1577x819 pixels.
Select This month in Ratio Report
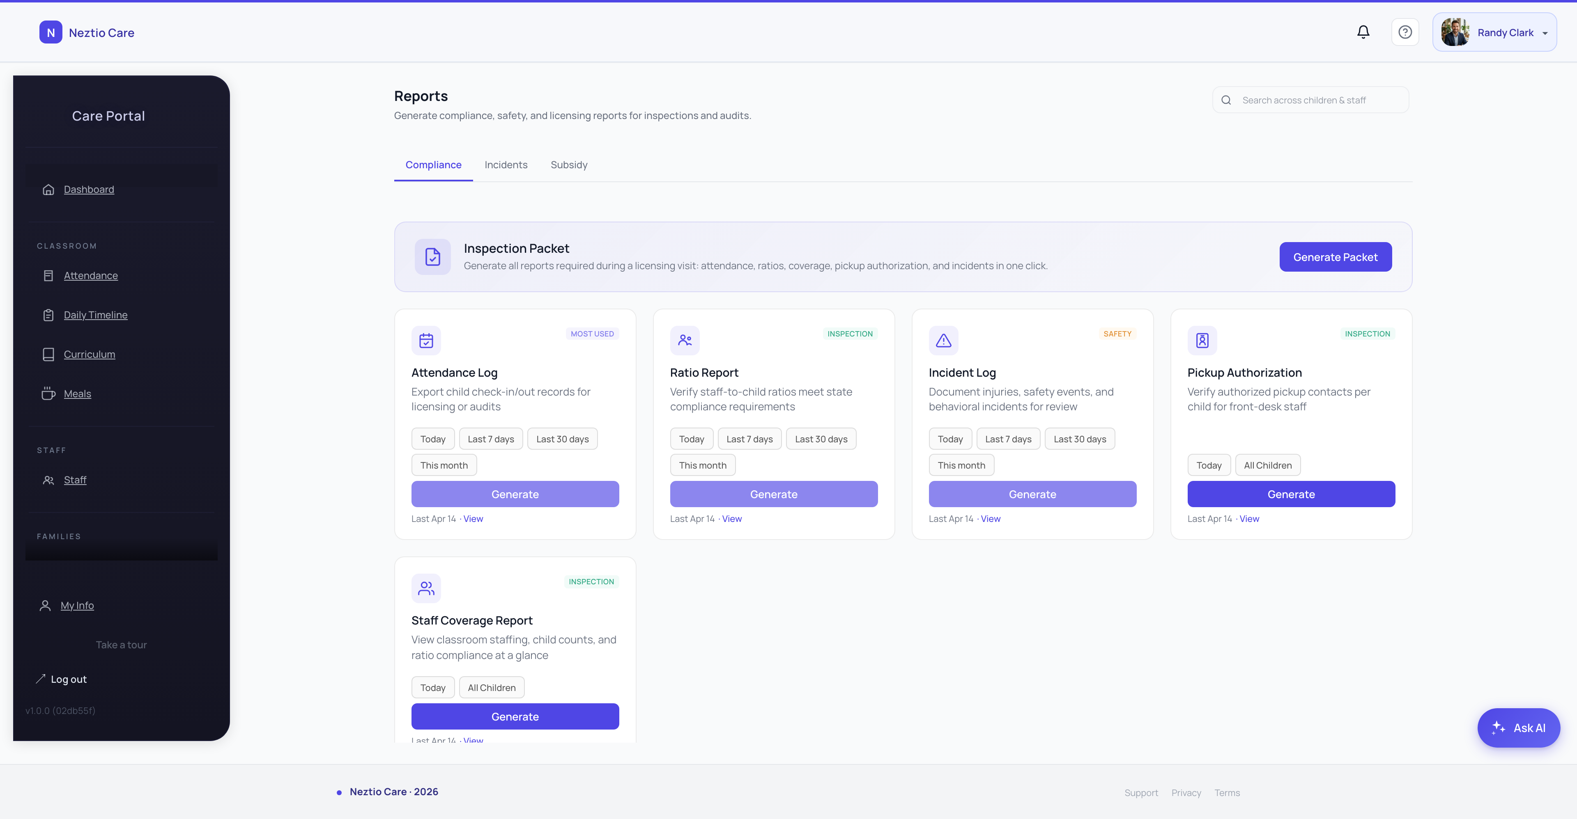pos(703,465)
